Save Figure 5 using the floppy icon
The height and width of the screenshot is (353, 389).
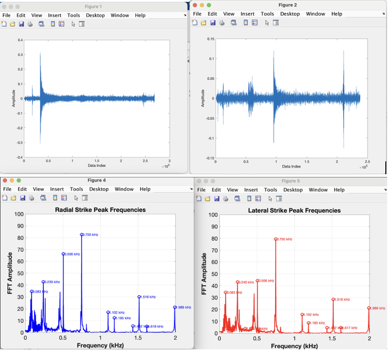tap(216, 199)
